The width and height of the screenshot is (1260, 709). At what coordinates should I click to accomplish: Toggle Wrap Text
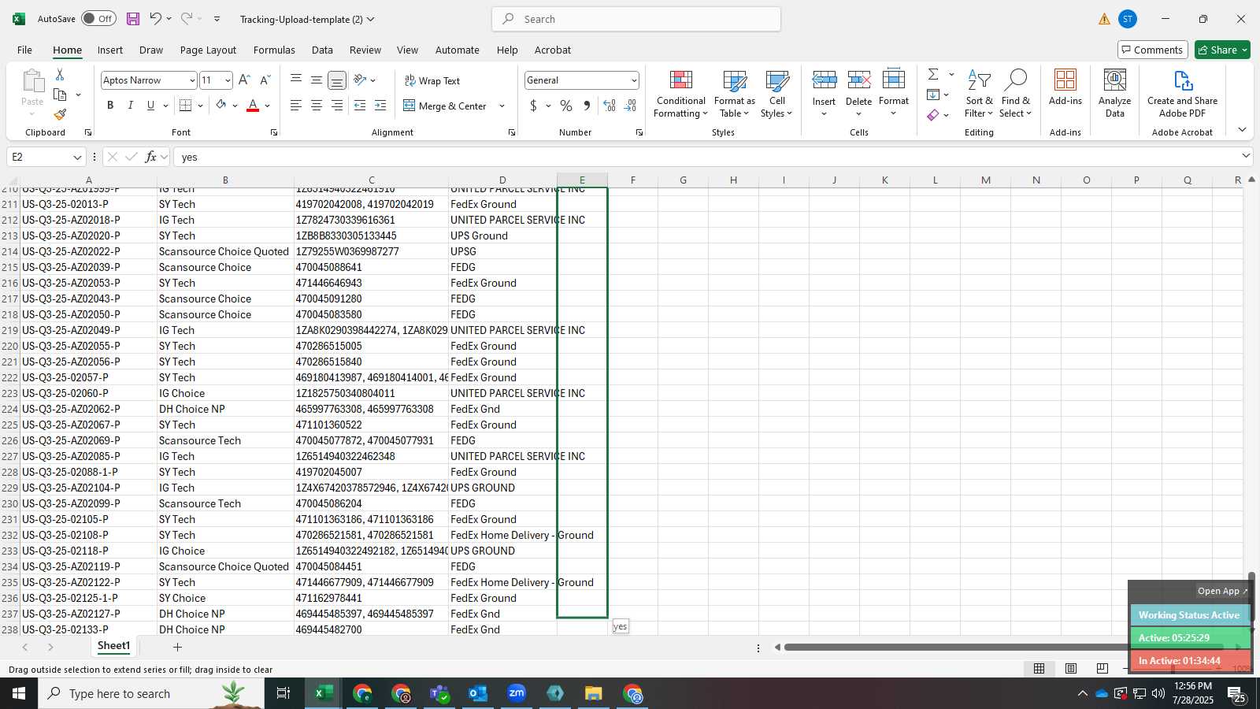pos(432,80)
